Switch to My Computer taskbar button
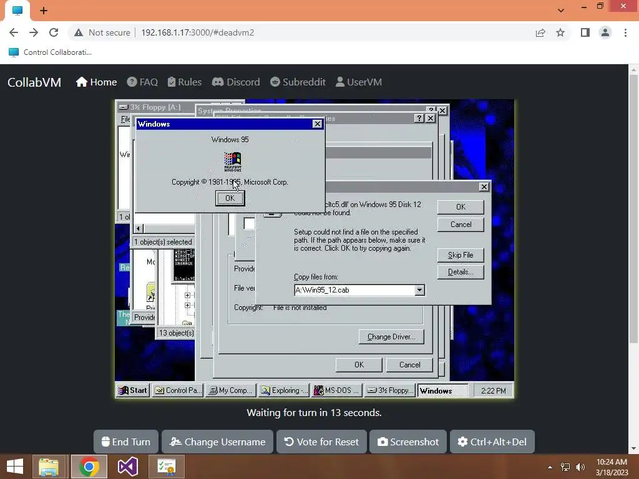 pyautogui.click(x=231, y=390)
